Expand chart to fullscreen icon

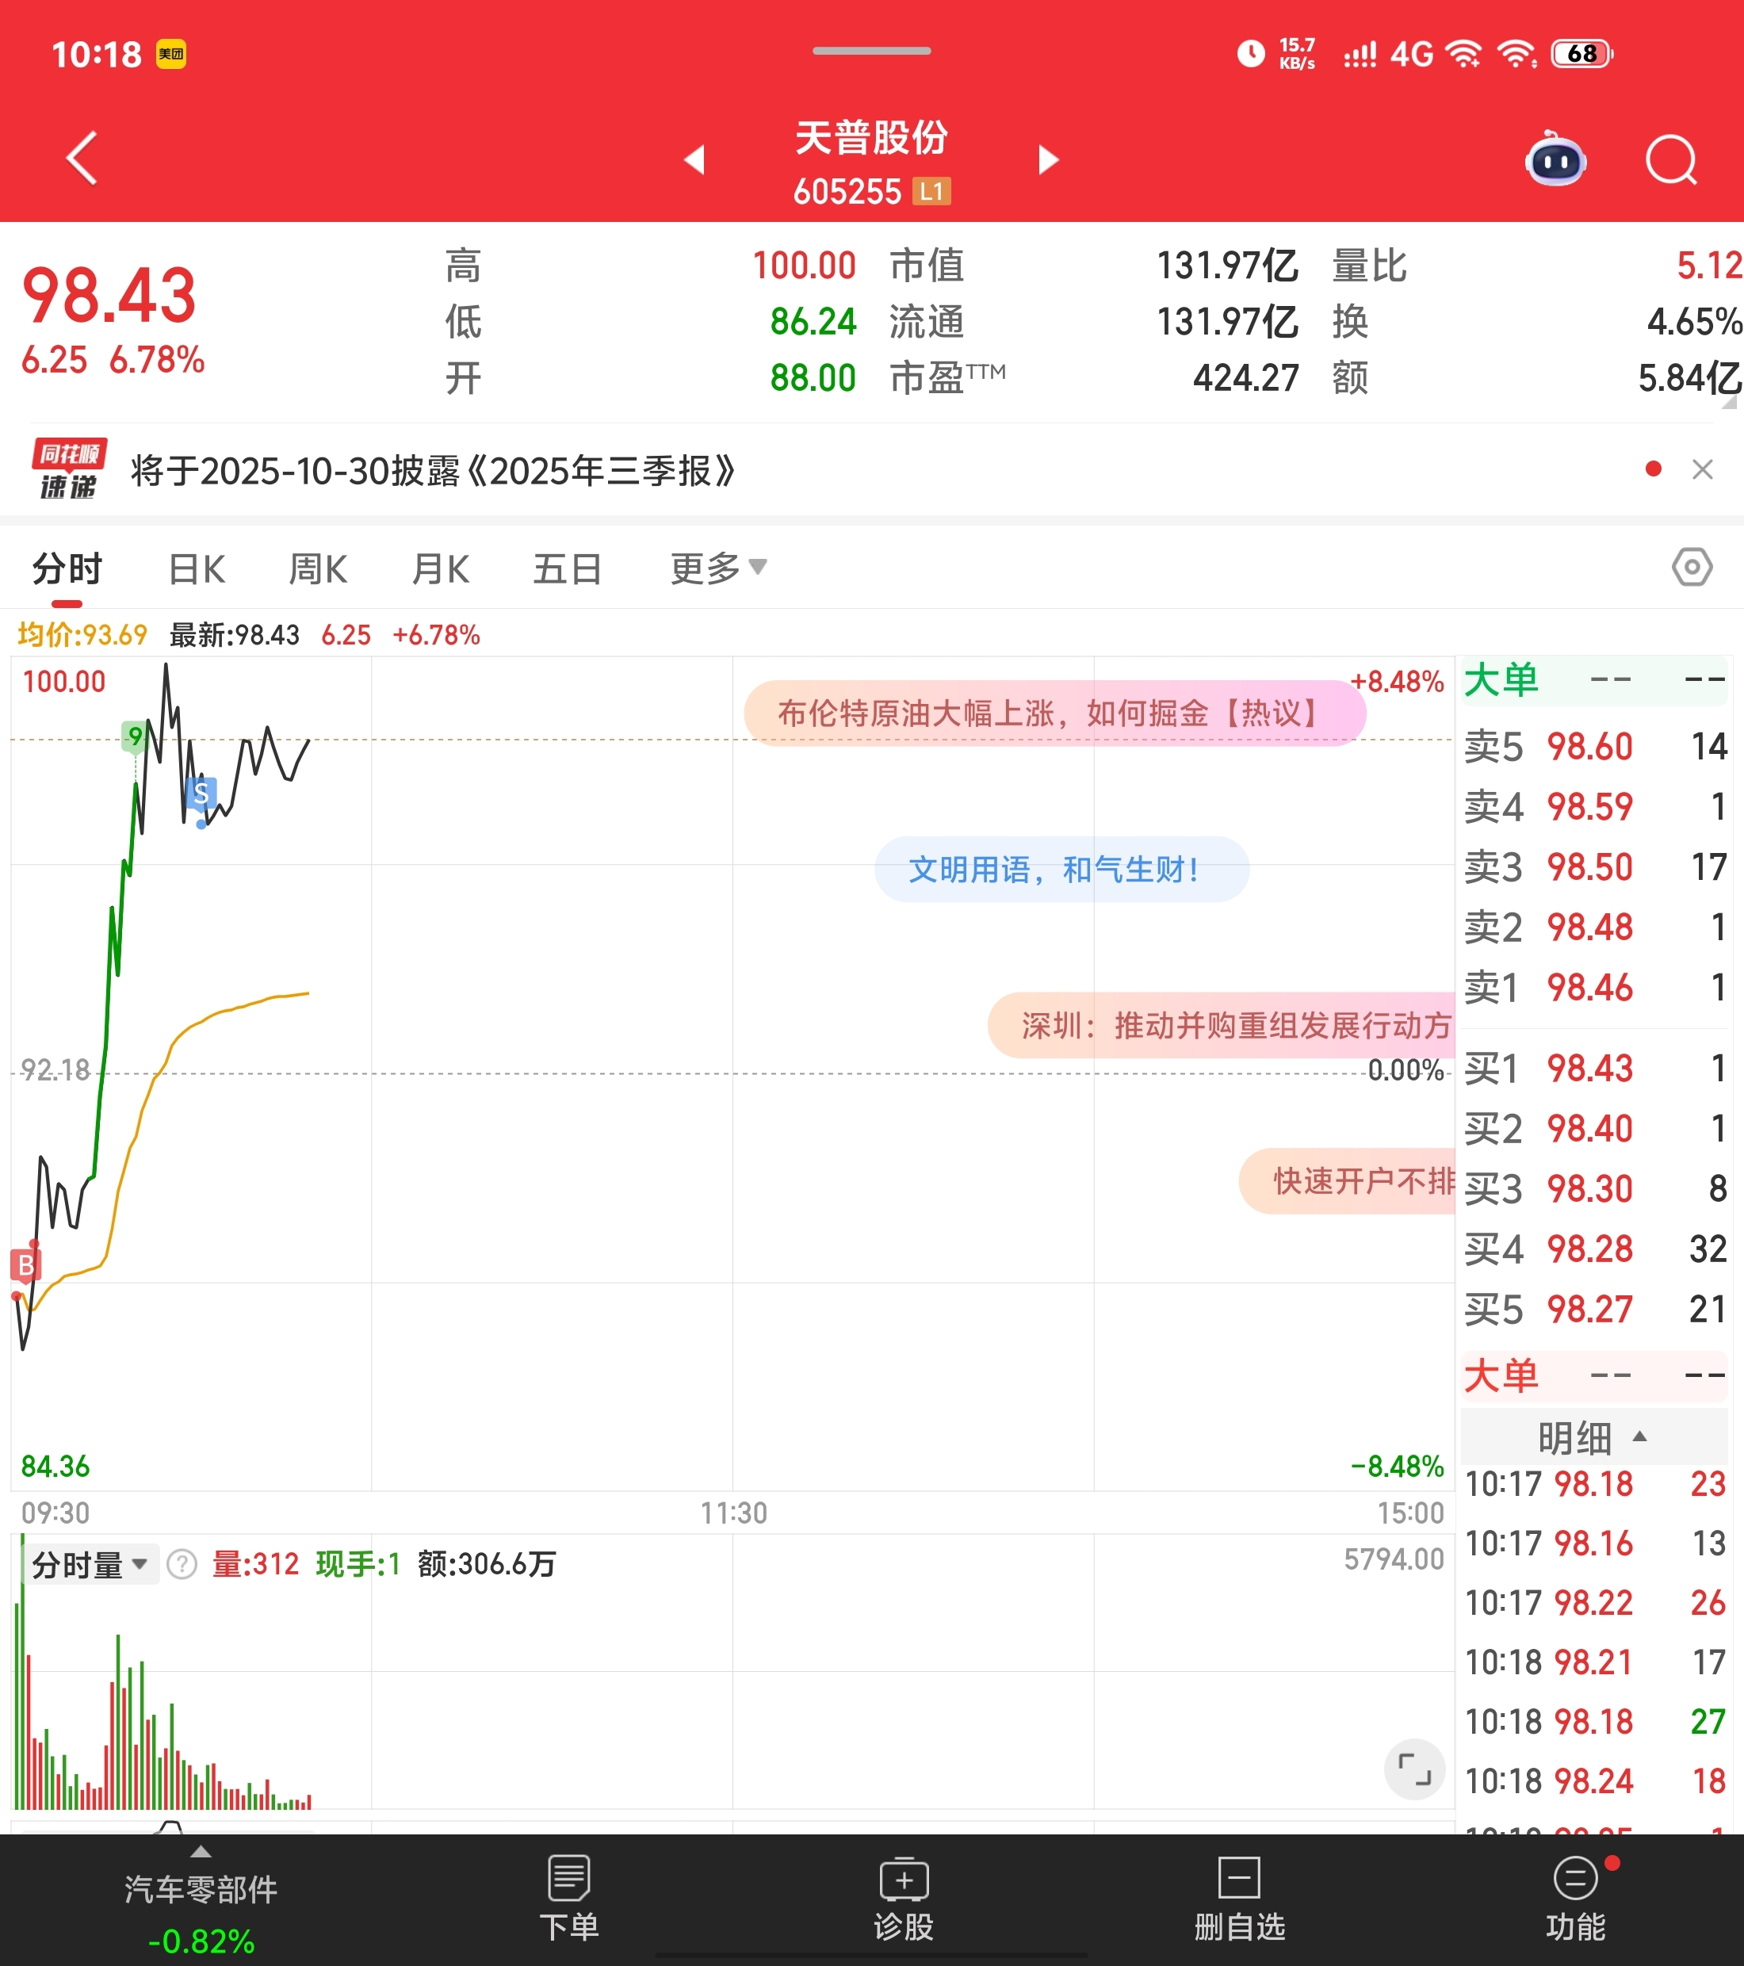1414,1769
